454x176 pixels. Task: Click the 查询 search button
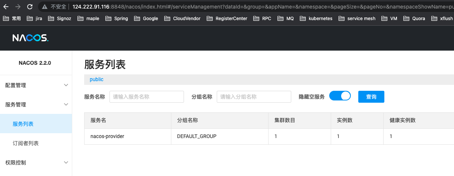coord(371,97)
